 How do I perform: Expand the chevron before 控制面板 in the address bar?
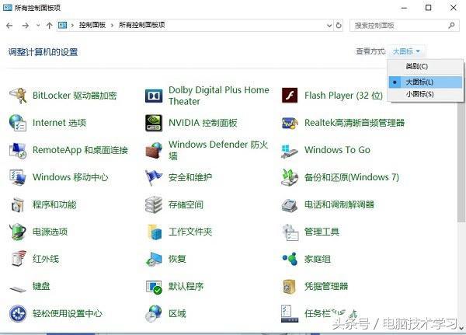coord(72,26)
